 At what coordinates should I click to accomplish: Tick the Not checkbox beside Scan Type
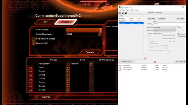pyautogui.click(x=178, y=27)
